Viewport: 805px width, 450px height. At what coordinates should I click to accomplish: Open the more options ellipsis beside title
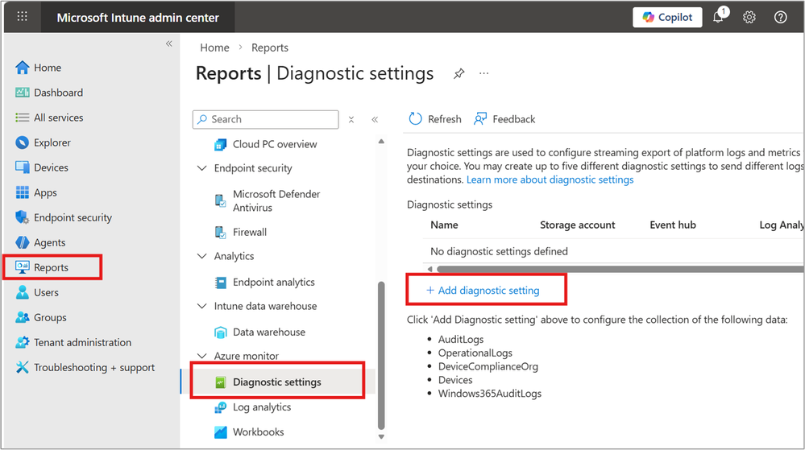(x=484, y=74)
